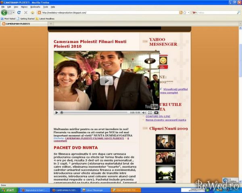The width and height of the screenshot is (242, 193).
Task: Open the COAFURI ON-LINE link
Action: [158, 116]
